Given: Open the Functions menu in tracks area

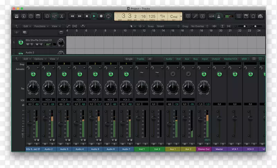Looking at the screenshot, I should pos(41,26).
